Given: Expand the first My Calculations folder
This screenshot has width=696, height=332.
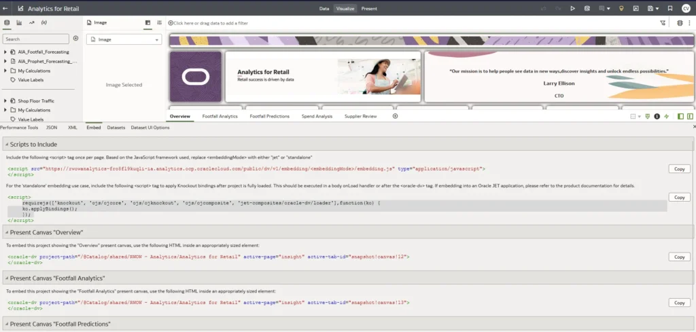Looking at the screenshot, I should pos(5,71).
